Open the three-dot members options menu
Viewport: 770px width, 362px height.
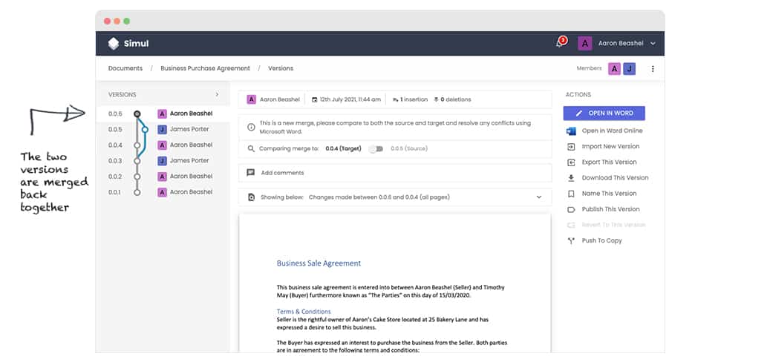tap(653, 69)
